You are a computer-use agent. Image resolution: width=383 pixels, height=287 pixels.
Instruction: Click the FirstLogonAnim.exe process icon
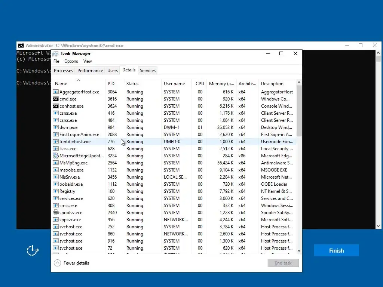pos(56,134)
